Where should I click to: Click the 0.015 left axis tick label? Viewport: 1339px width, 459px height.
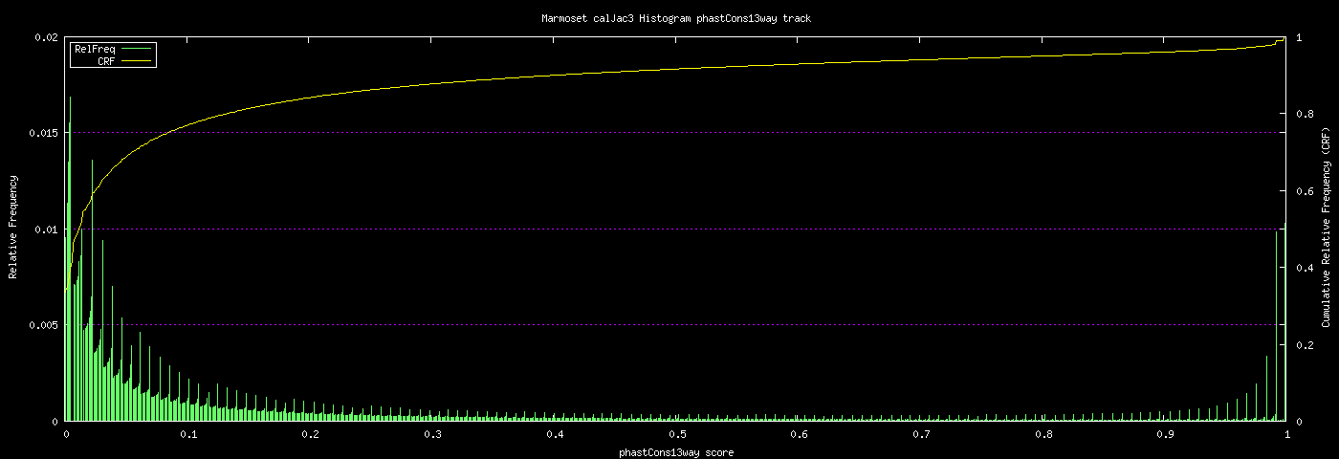click(x=43, y=133)
